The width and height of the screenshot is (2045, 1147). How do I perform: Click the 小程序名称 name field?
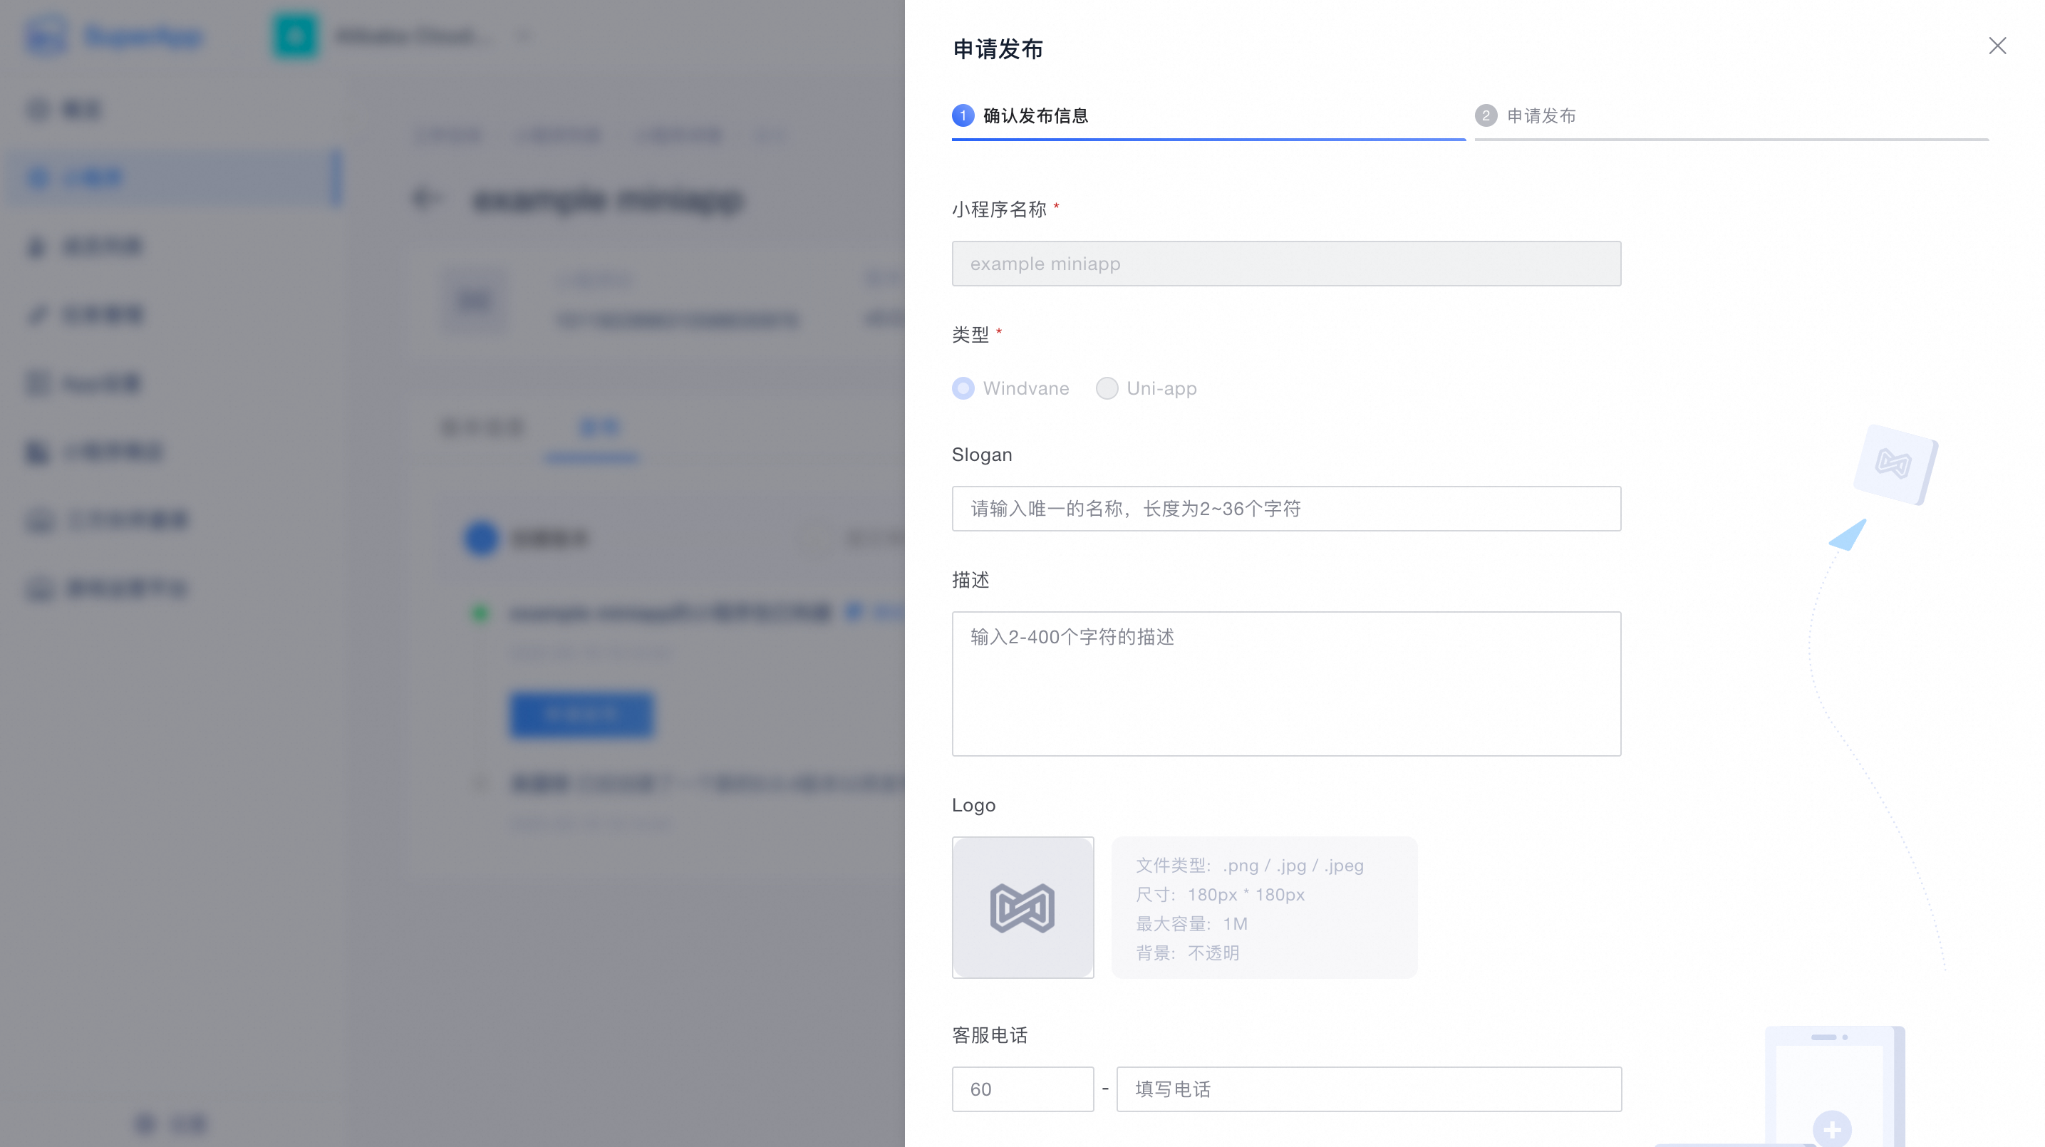coord(1286,264)
